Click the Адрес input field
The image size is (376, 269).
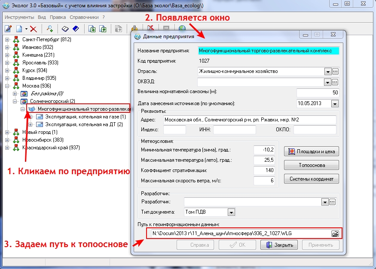pyautogui.click(x=244, y=119)
